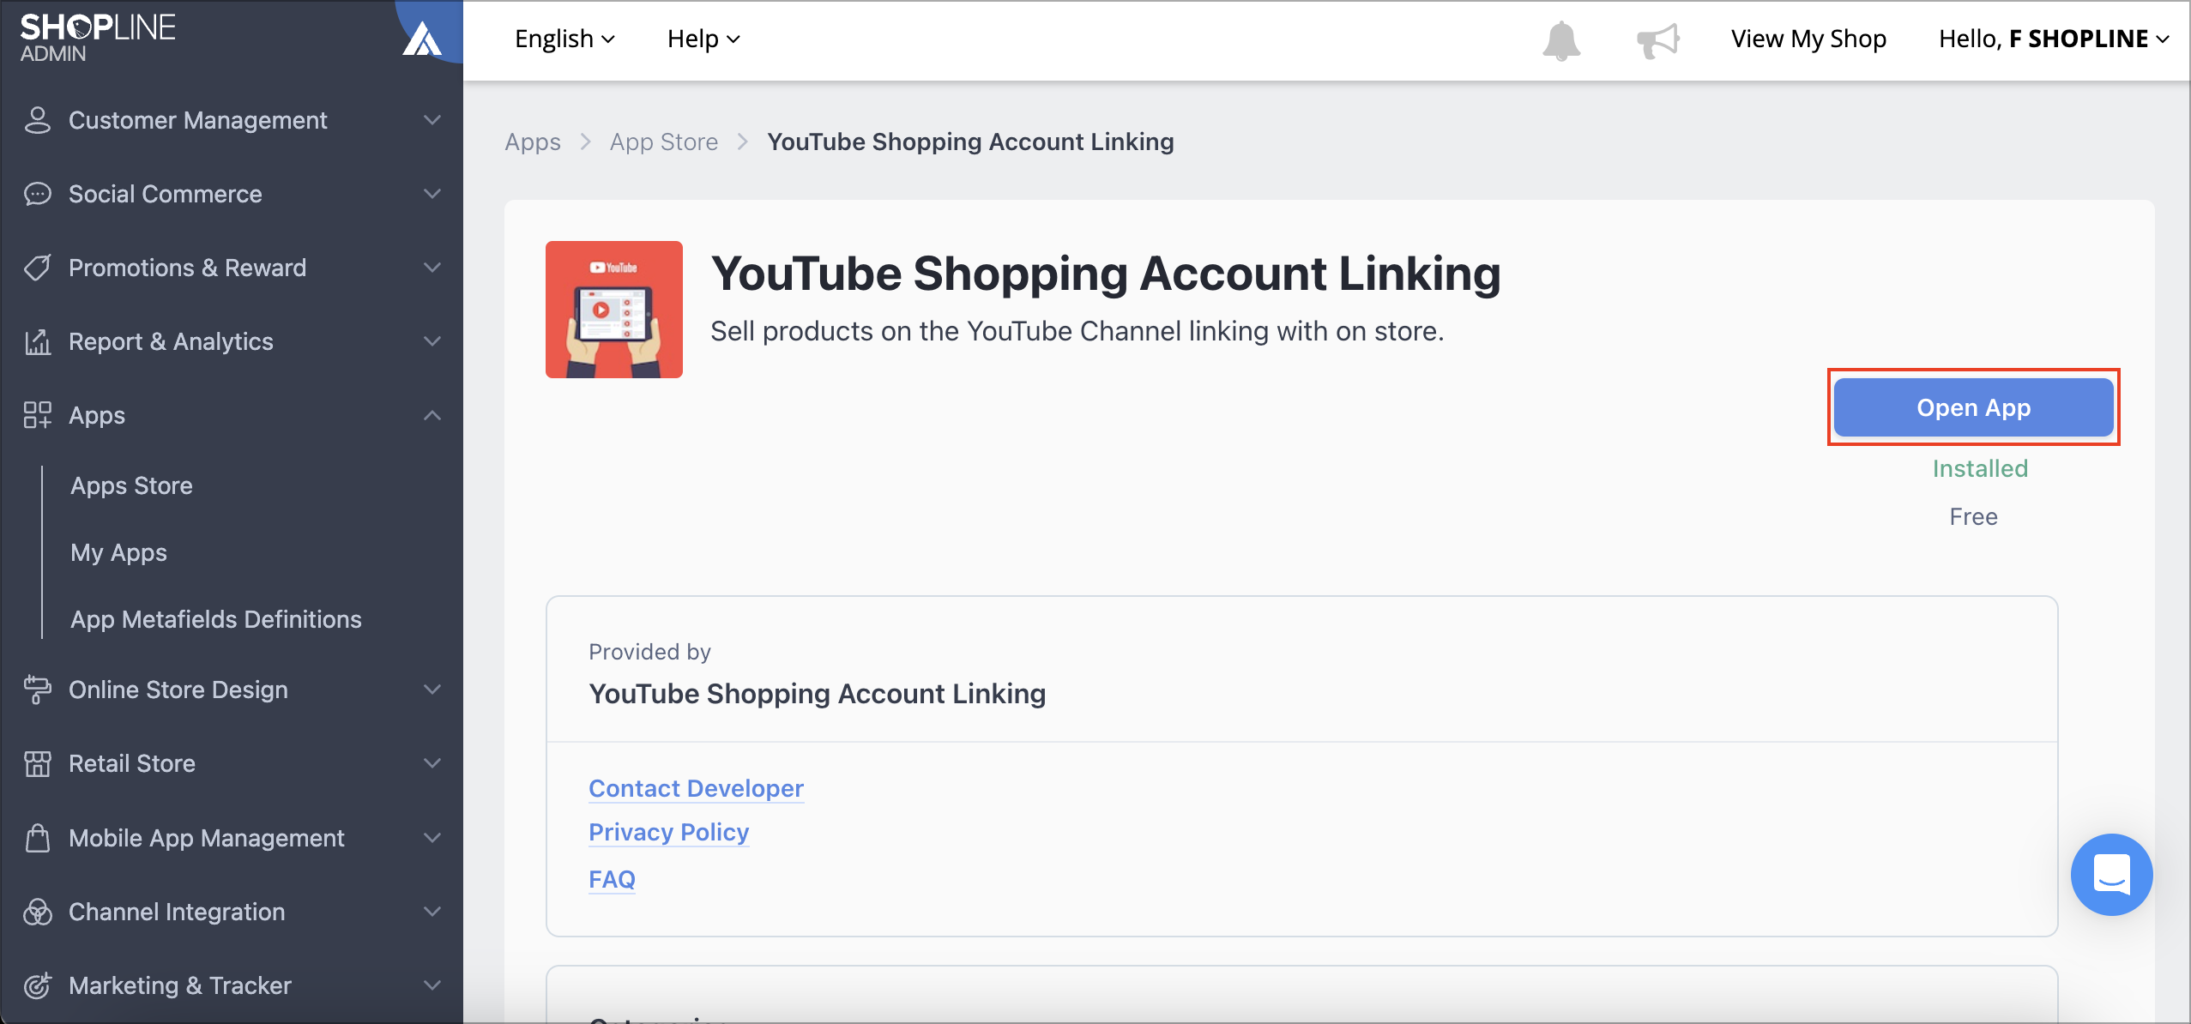Image resolution: width=2191 pixels, height=1024 pixels.
Task: Expand Promotions & Reward chevron
Action: (432, 268)
